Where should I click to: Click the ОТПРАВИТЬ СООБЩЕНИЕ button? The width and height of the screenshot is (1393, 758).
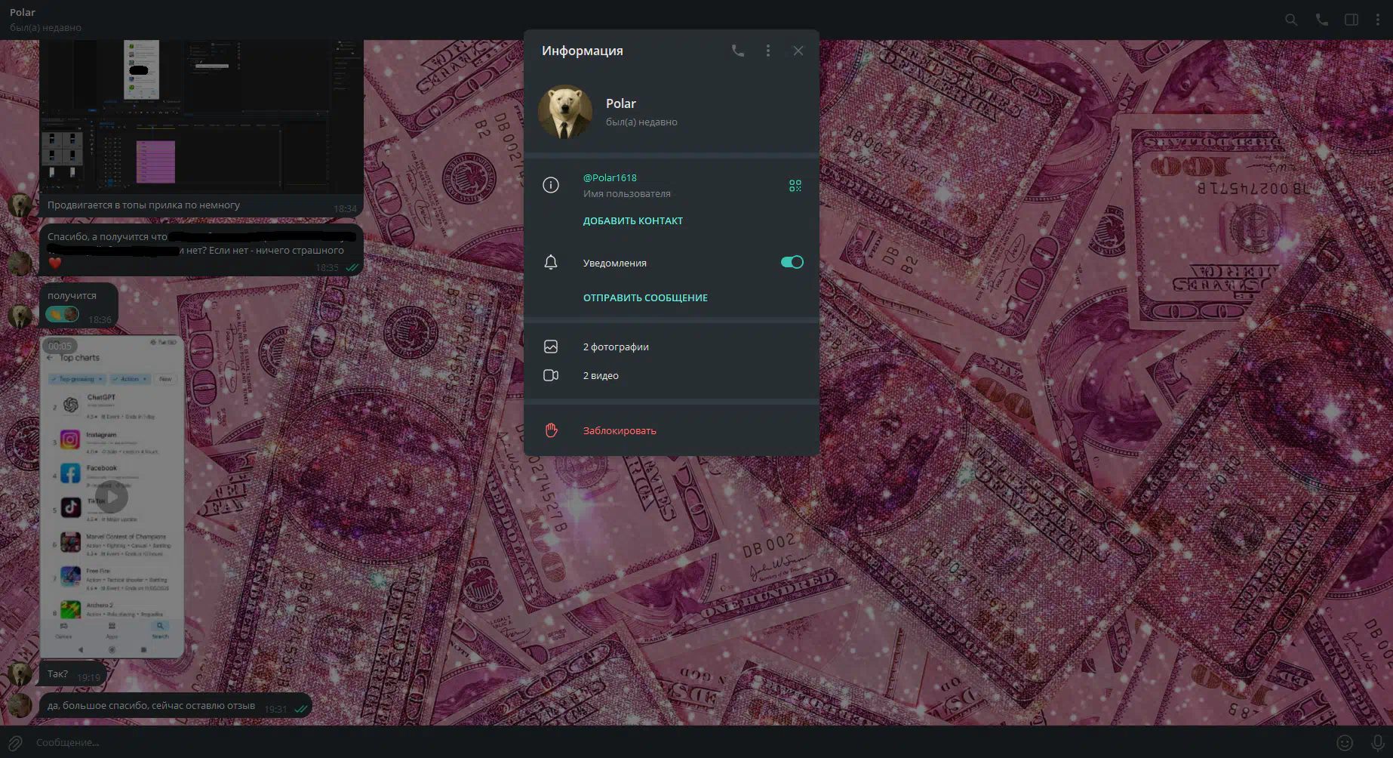click(x=645, y=298)
